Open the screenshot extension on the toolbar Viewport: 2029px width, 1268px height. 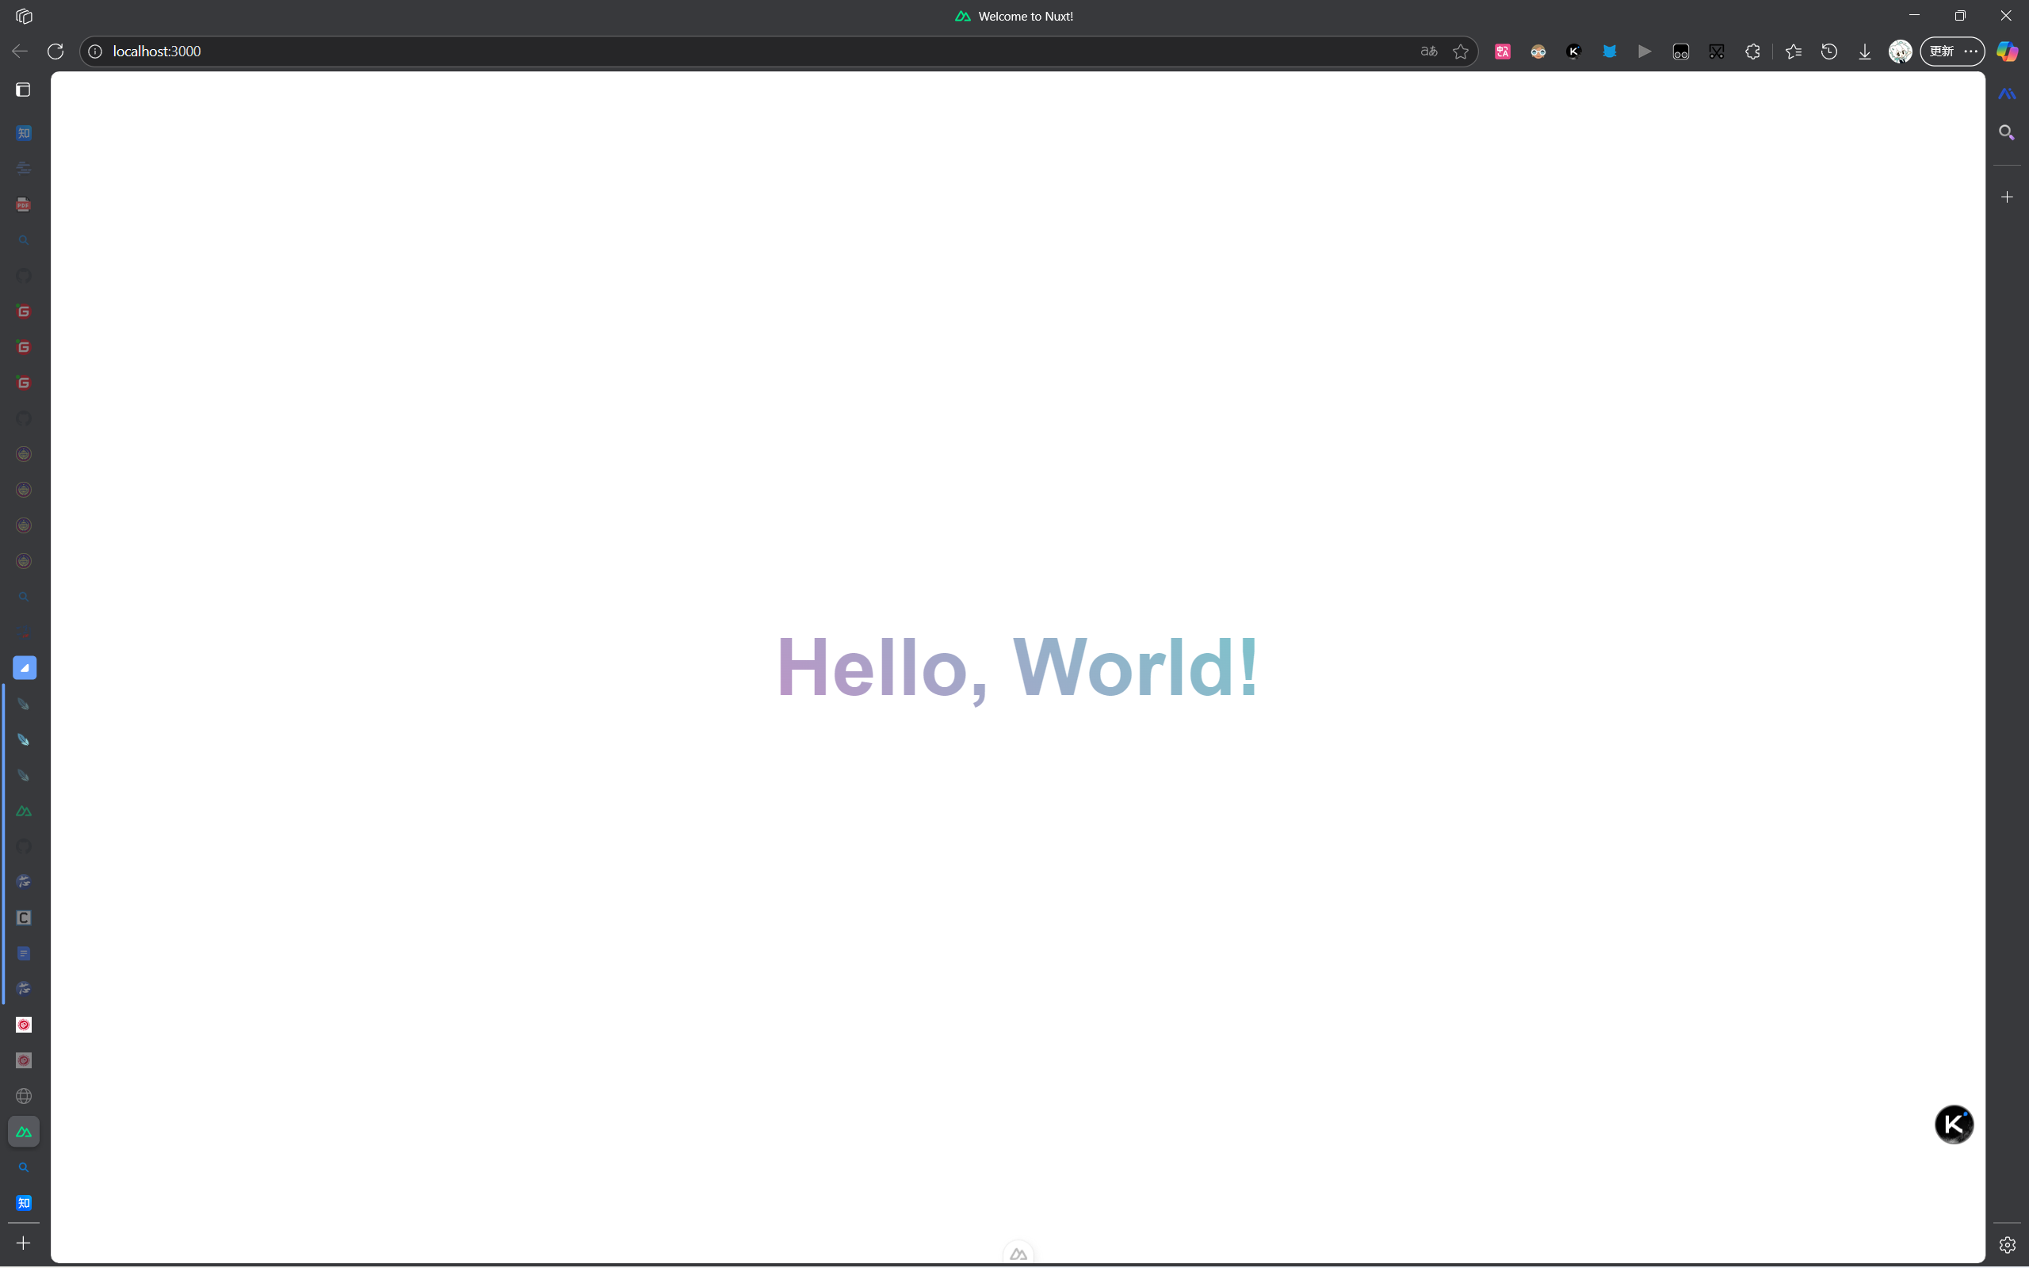pyautogui.click(x=1716, y=52)
